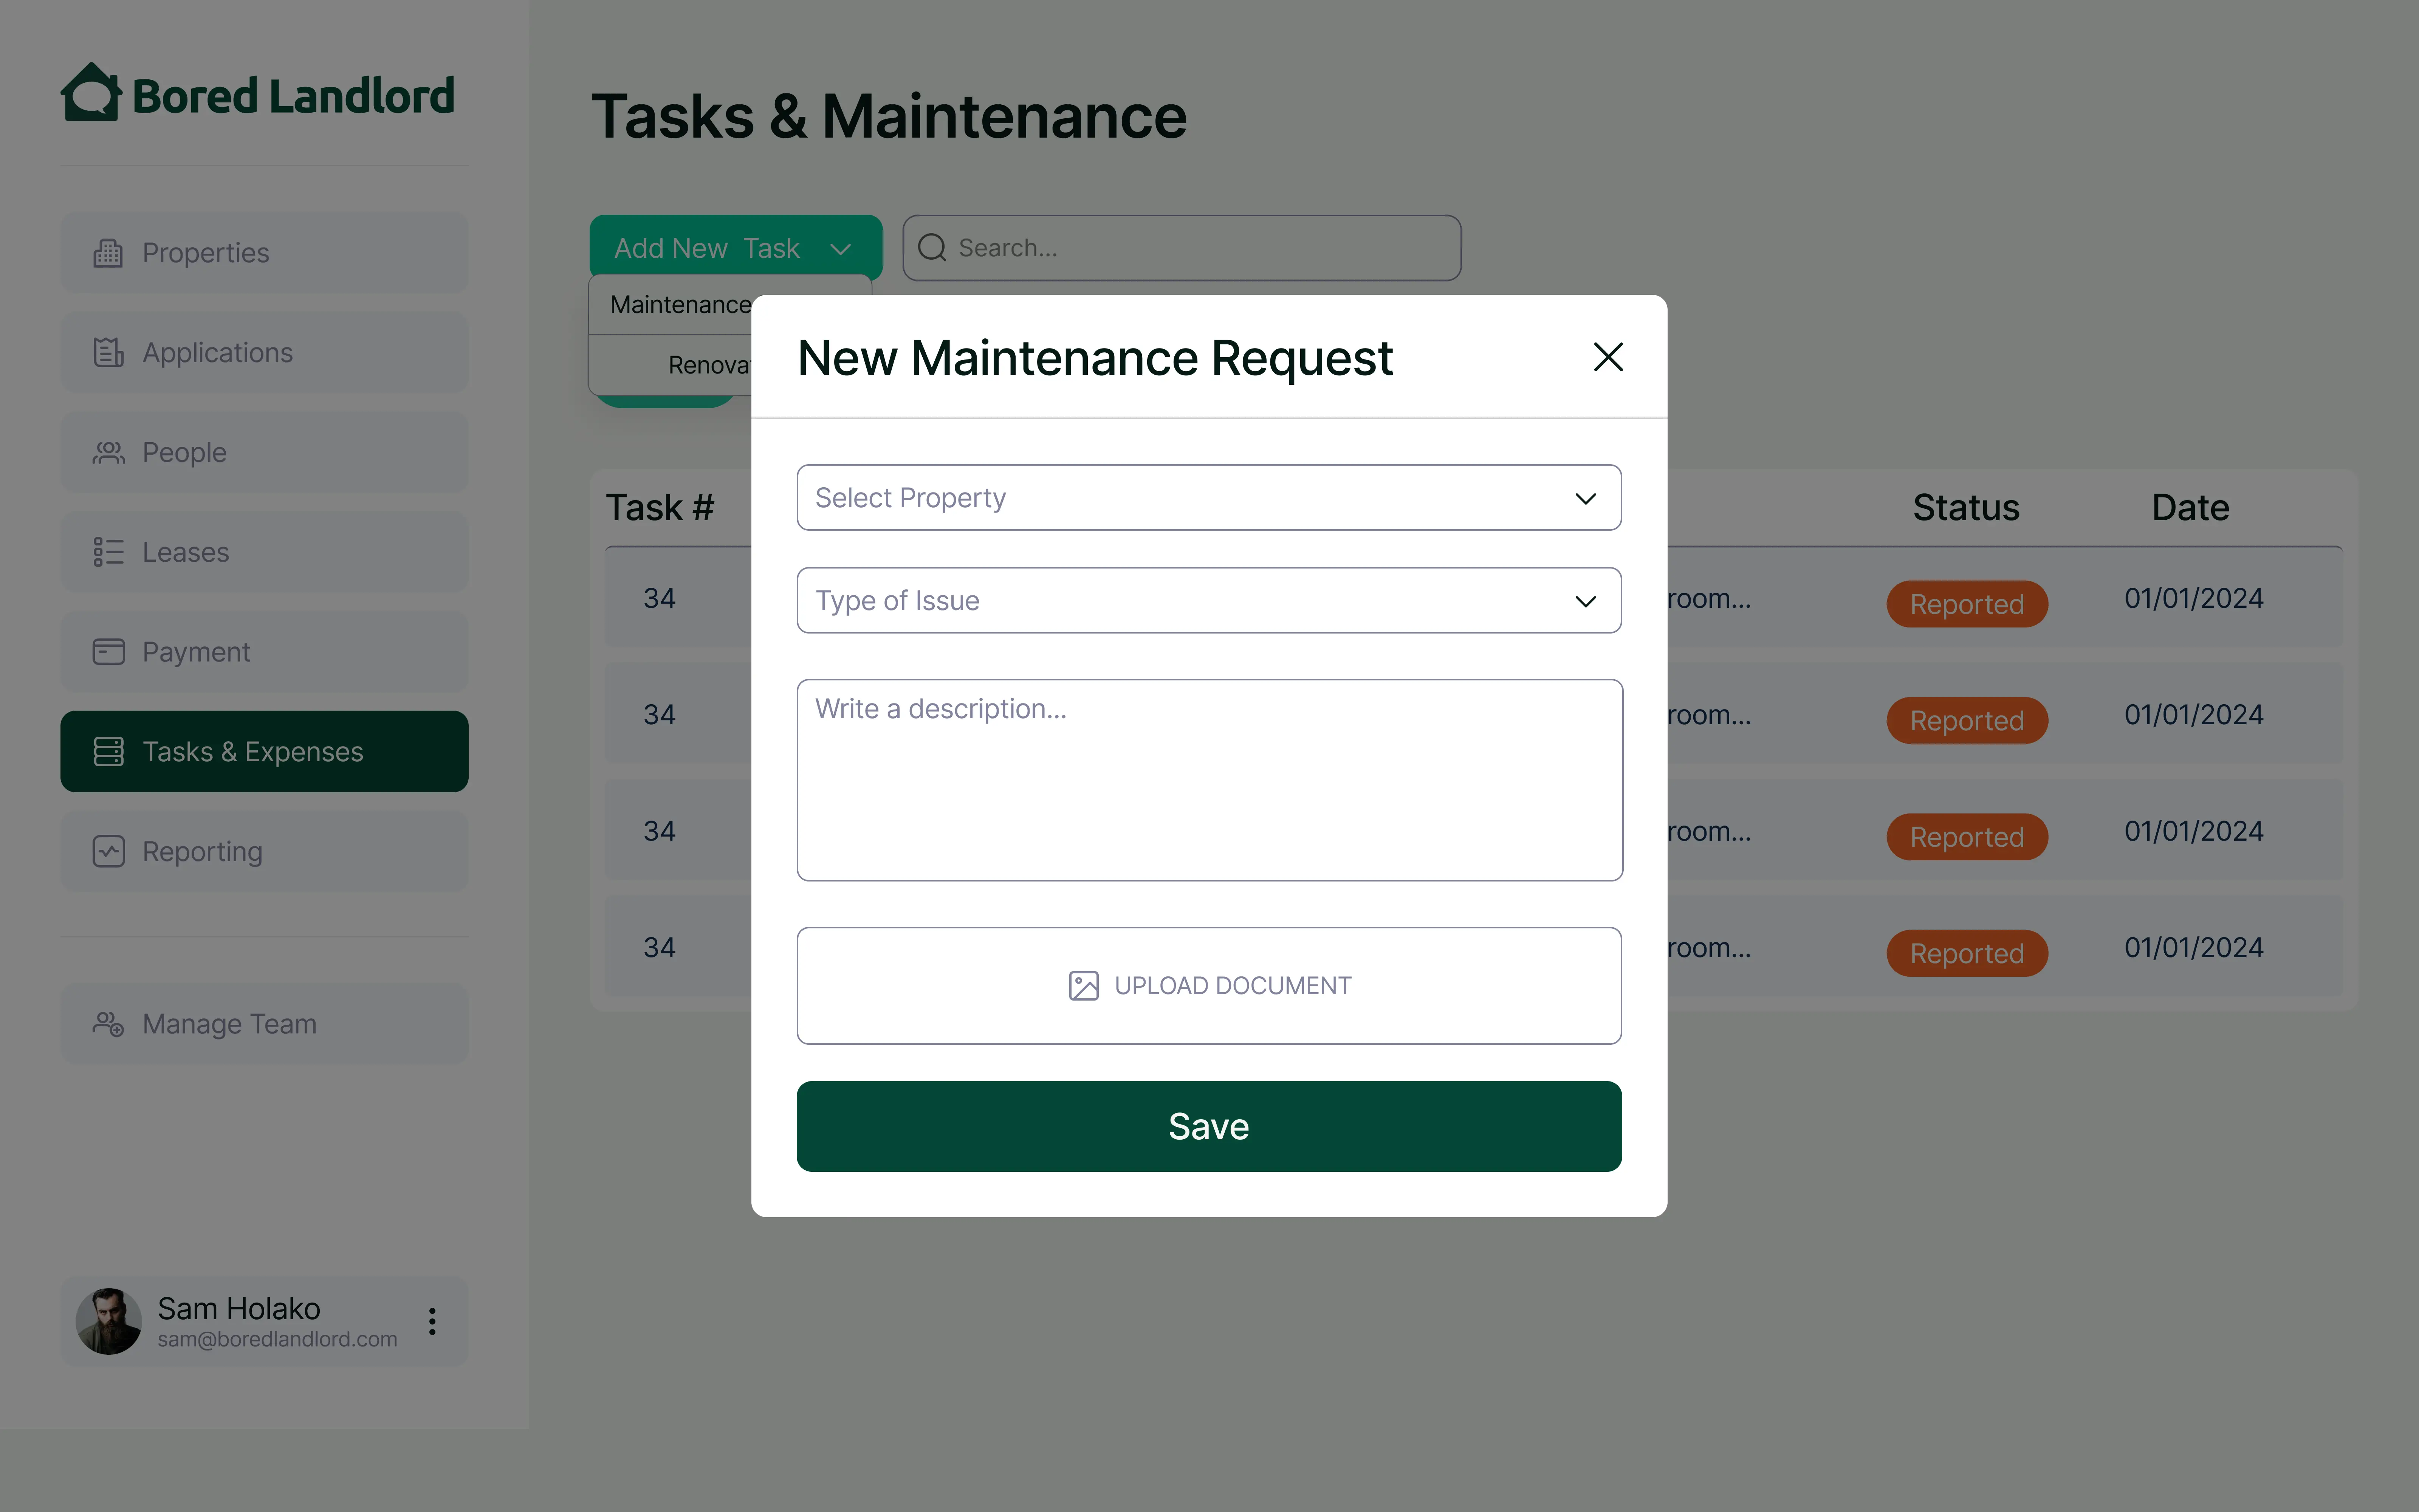This screenshot has height=1512, width=2419.
Task: Click the Reported badge in third row
Action: [x=1967, y=837]
